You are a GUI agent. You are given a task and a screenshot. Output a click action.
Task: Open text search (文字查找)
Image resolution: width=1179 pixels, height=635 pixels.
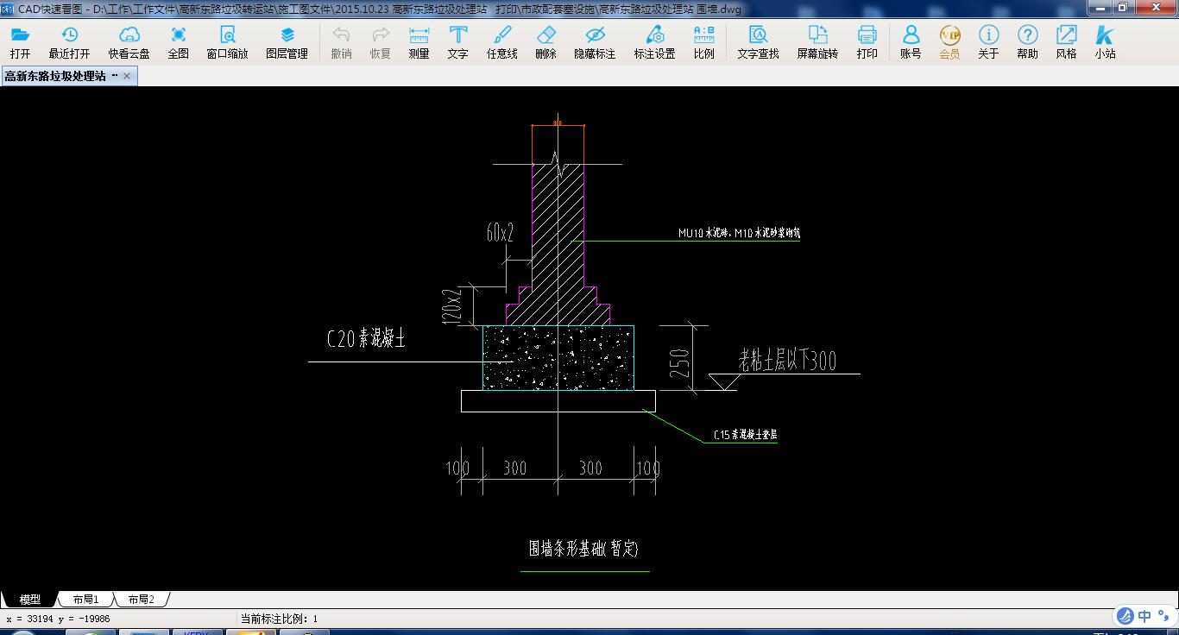point(758,41)
